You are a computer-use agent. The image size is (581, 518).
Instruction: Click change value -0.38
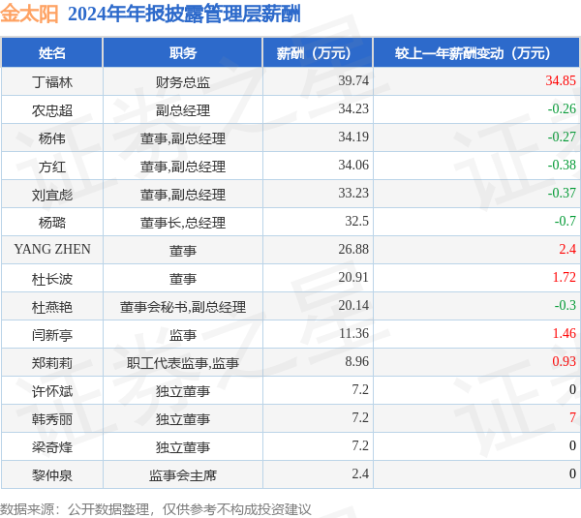[x=562, y=165]
